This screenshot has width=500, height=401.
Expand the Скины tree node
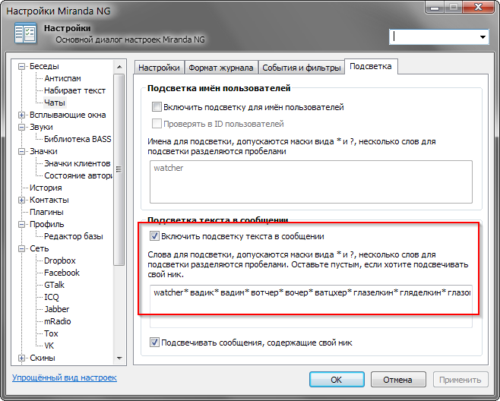pos(22,358)
